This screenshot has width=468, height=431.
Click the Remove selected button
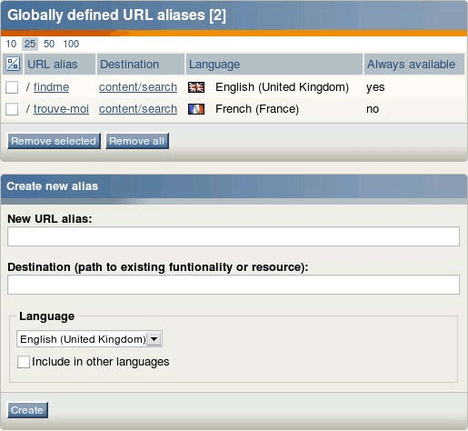click(54, 141)
